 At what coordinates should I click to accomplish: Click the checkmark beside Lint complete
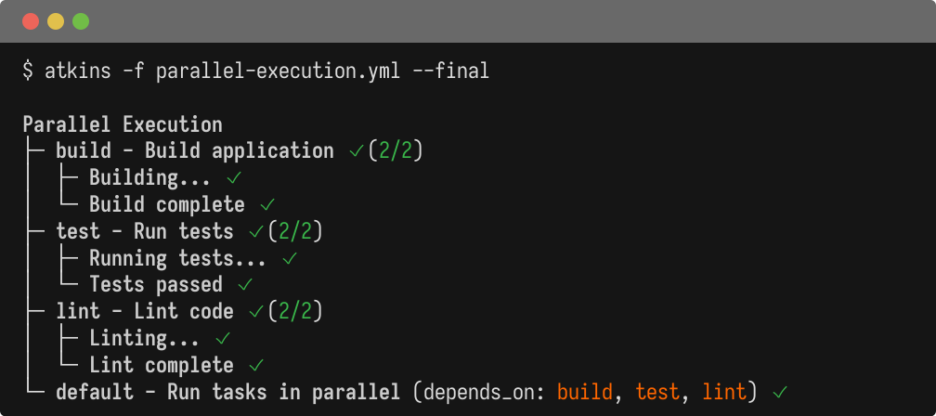[256, 365]
